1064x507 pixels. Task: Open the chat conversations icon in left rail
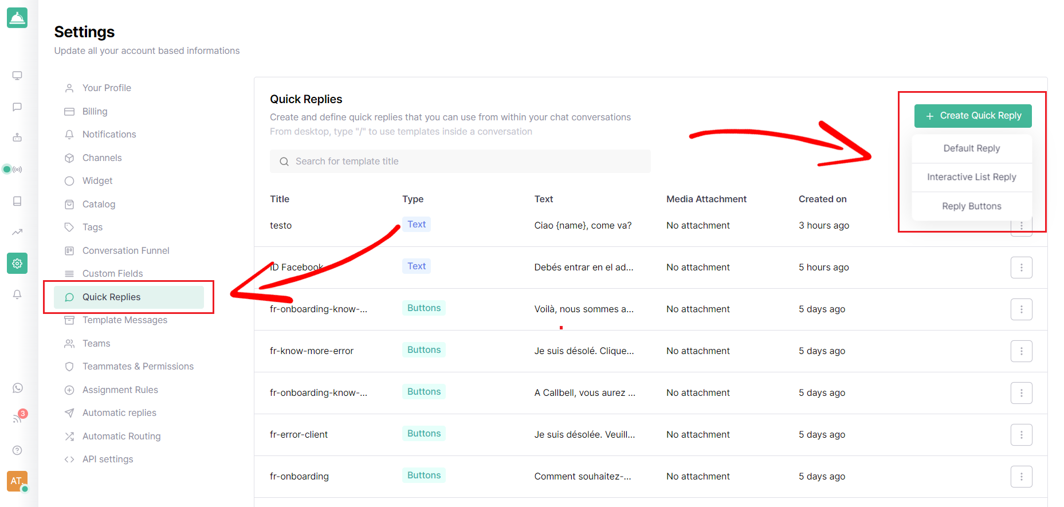pyautogui.click(x=17, y=107)
